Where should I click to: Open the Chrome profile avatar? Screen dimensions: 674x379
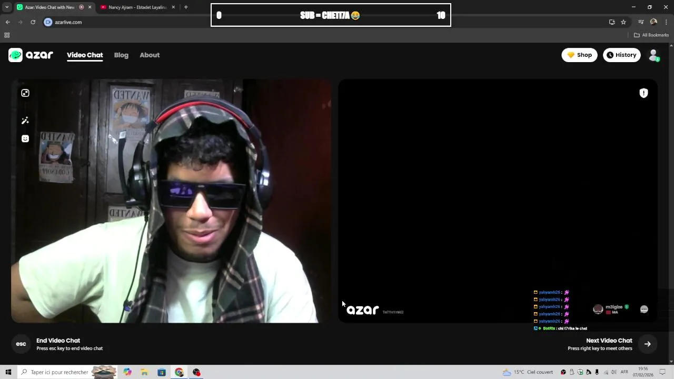(653, 22)
